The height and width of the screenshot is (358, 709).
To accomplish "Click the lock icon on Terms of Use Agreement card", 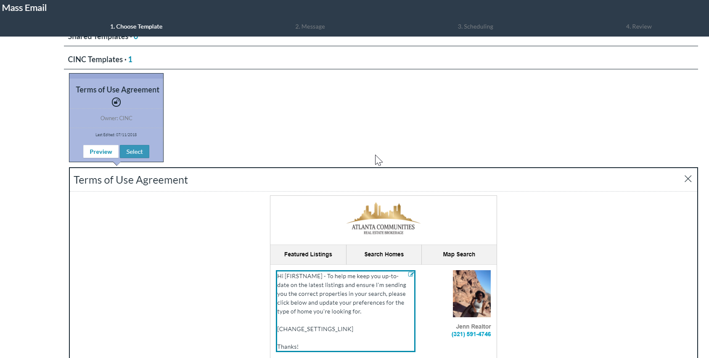I will click(116, 102).
